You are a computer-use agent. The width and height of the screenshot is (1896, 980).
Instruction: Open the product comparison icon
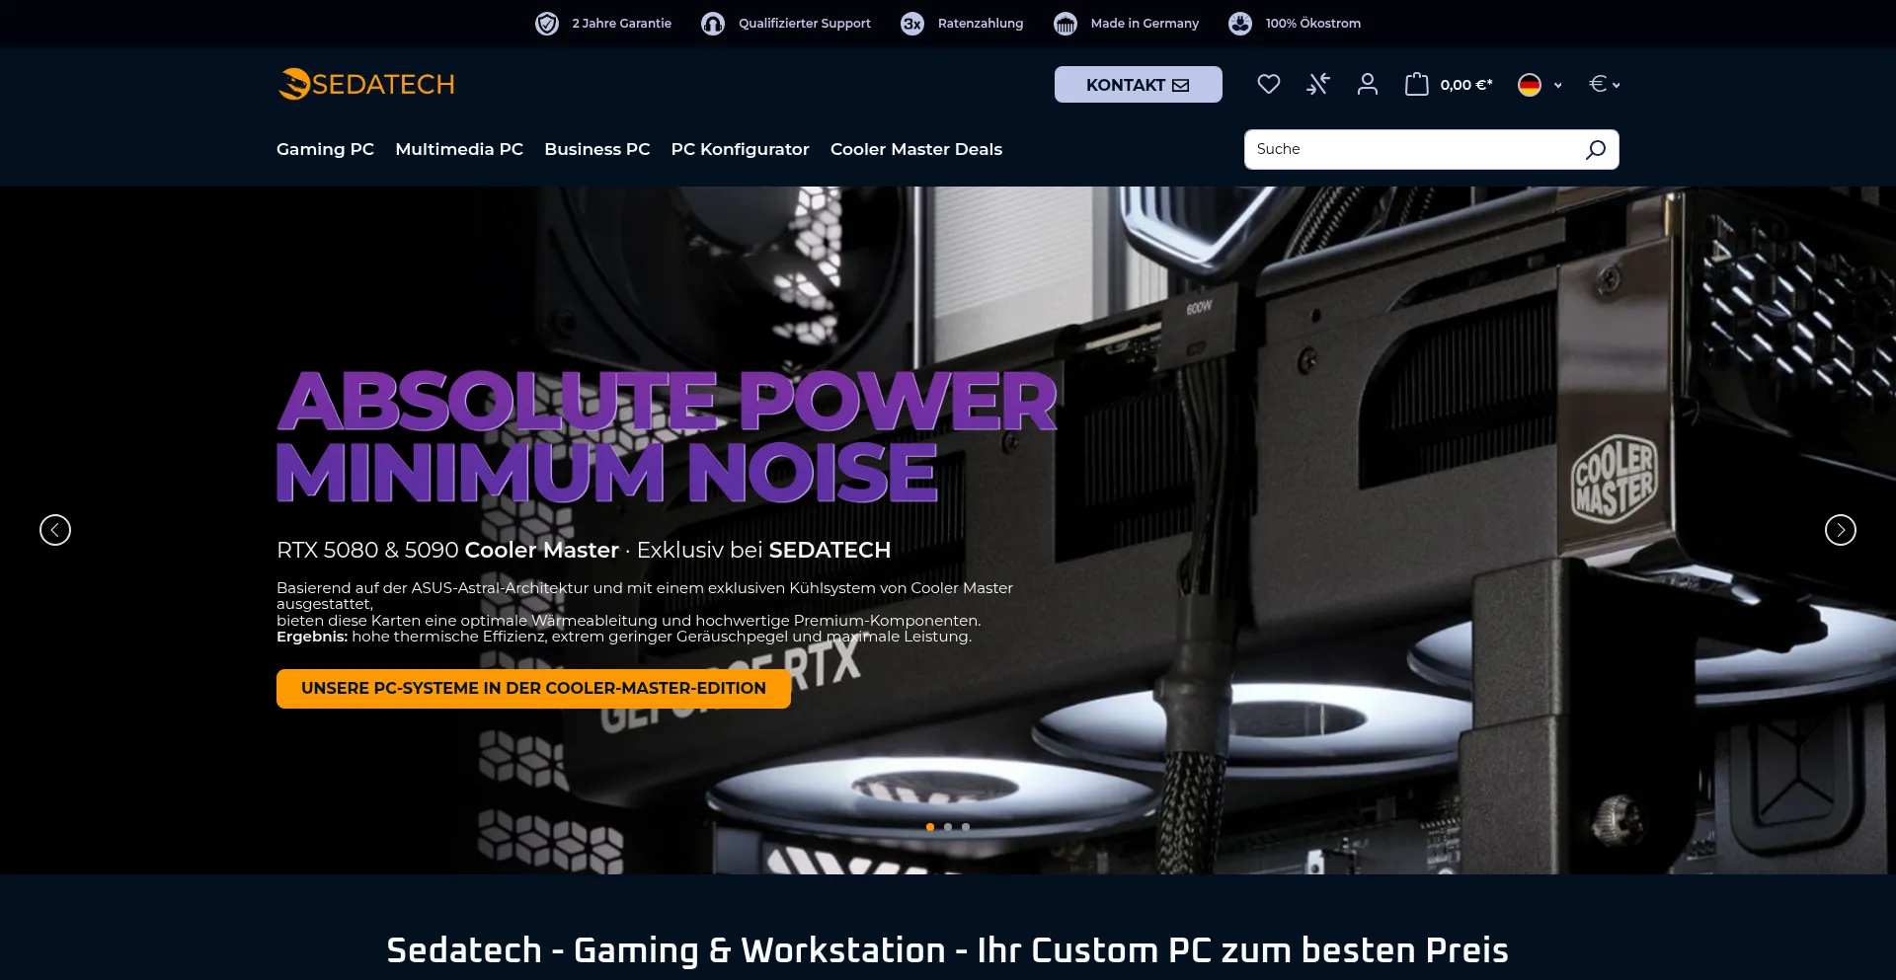pyautogui.click(x=1317, y=85)
